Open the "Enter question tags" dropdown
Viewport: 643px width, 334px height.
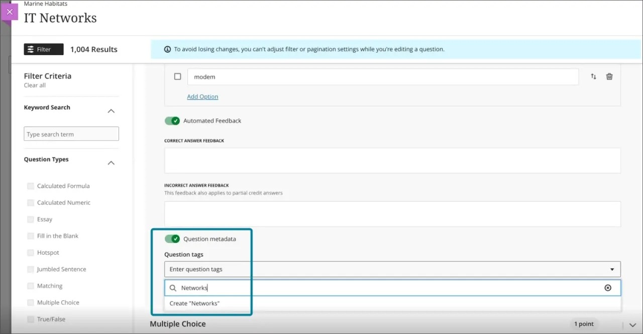pos(612,269)
